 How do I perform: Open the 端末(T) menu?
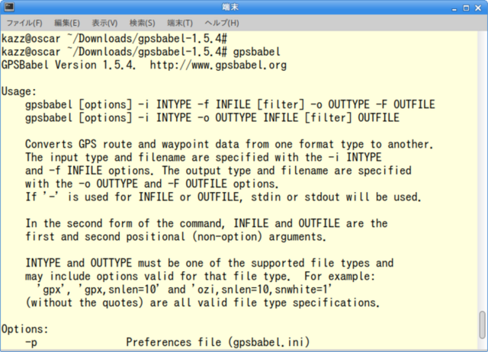(x=180, y=23)
